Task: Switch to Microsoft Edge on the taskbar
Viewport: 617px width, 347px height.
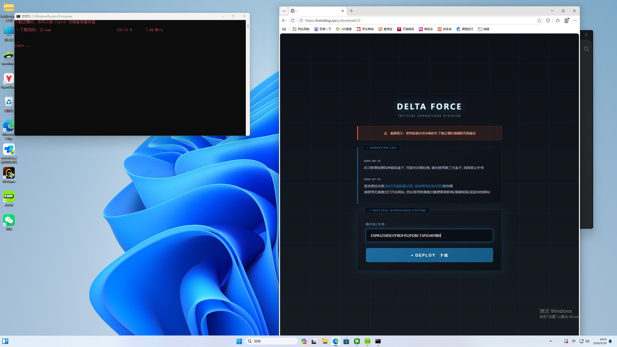Action: [335, 341]
